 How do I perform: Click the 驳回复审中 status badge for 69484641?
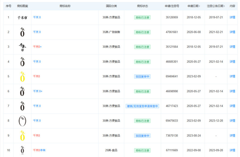(142, 76)
